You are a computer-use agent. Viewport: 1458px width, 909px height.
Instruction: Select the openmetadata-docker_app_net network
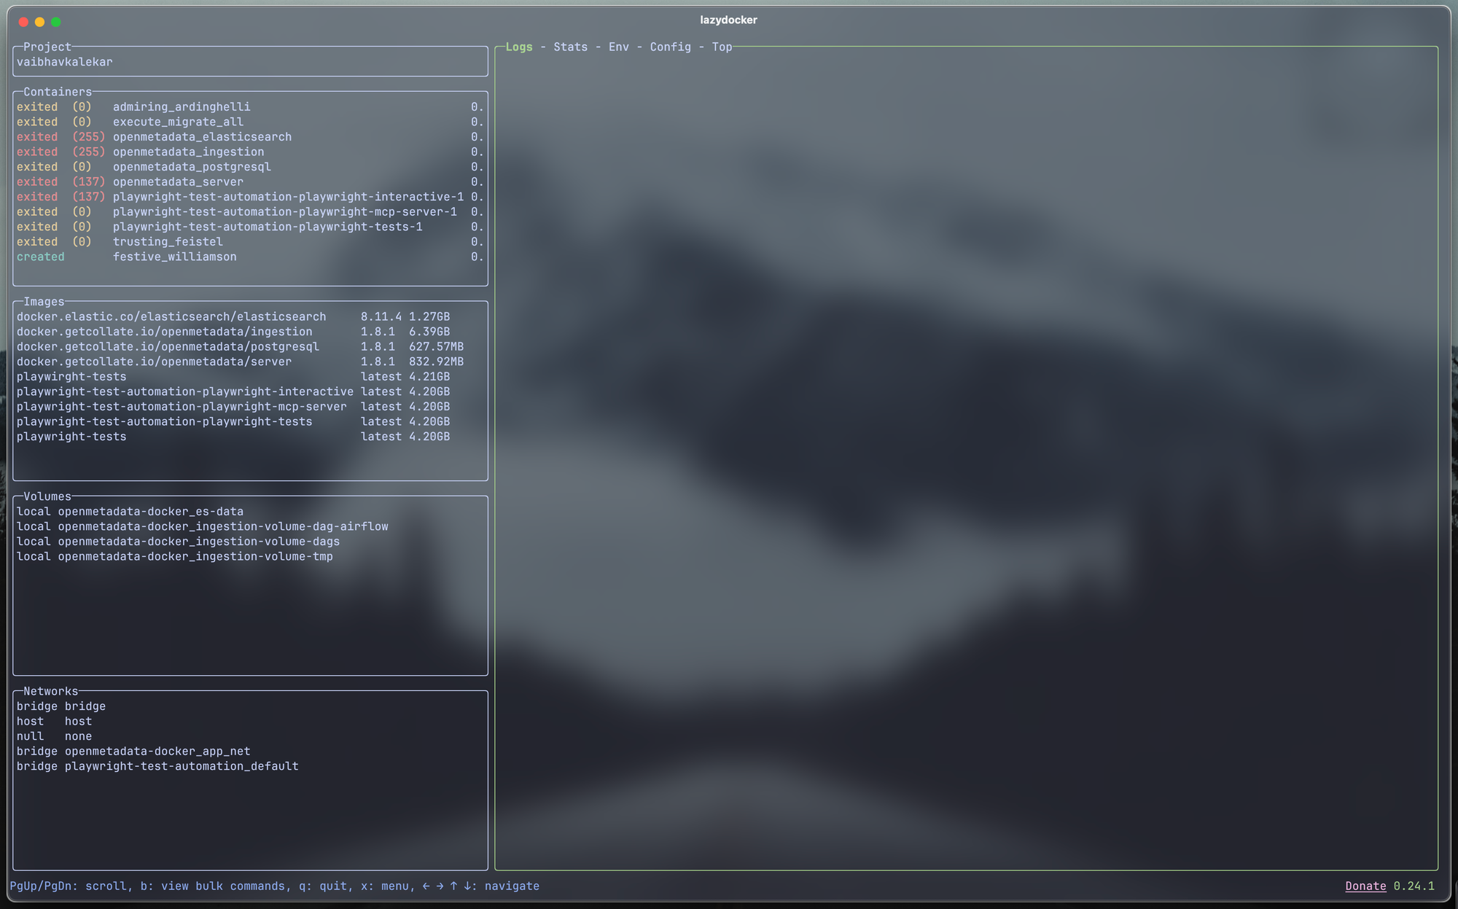click(157, 752)
